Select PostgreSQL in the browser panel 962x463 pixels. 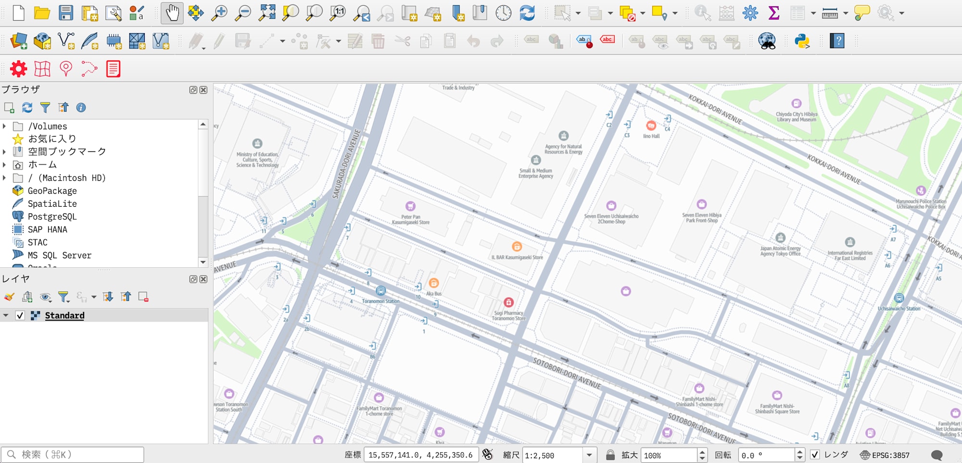(52, 217)
